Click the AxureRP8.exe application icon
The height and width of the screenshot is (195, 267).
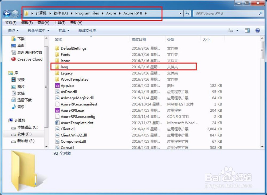[x=57, y=110]
